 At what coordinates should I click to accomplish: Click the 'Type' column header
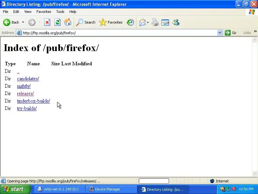(x=10, y=64)
